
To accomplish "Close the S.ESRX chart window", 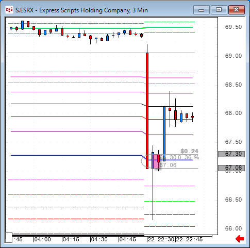I will pyautogui.click(x=237, y=10).
